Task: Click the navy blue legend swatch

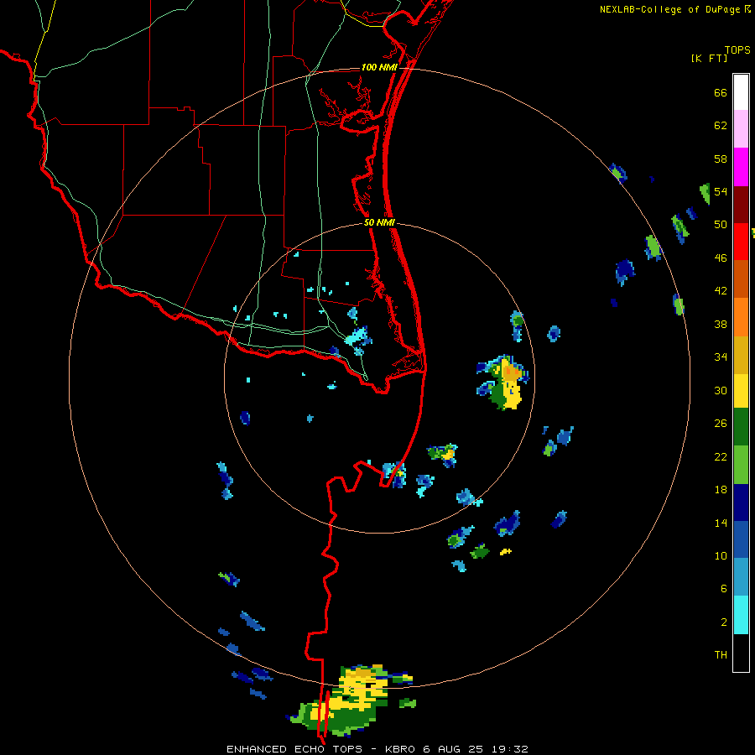Action: coord(741,502)
